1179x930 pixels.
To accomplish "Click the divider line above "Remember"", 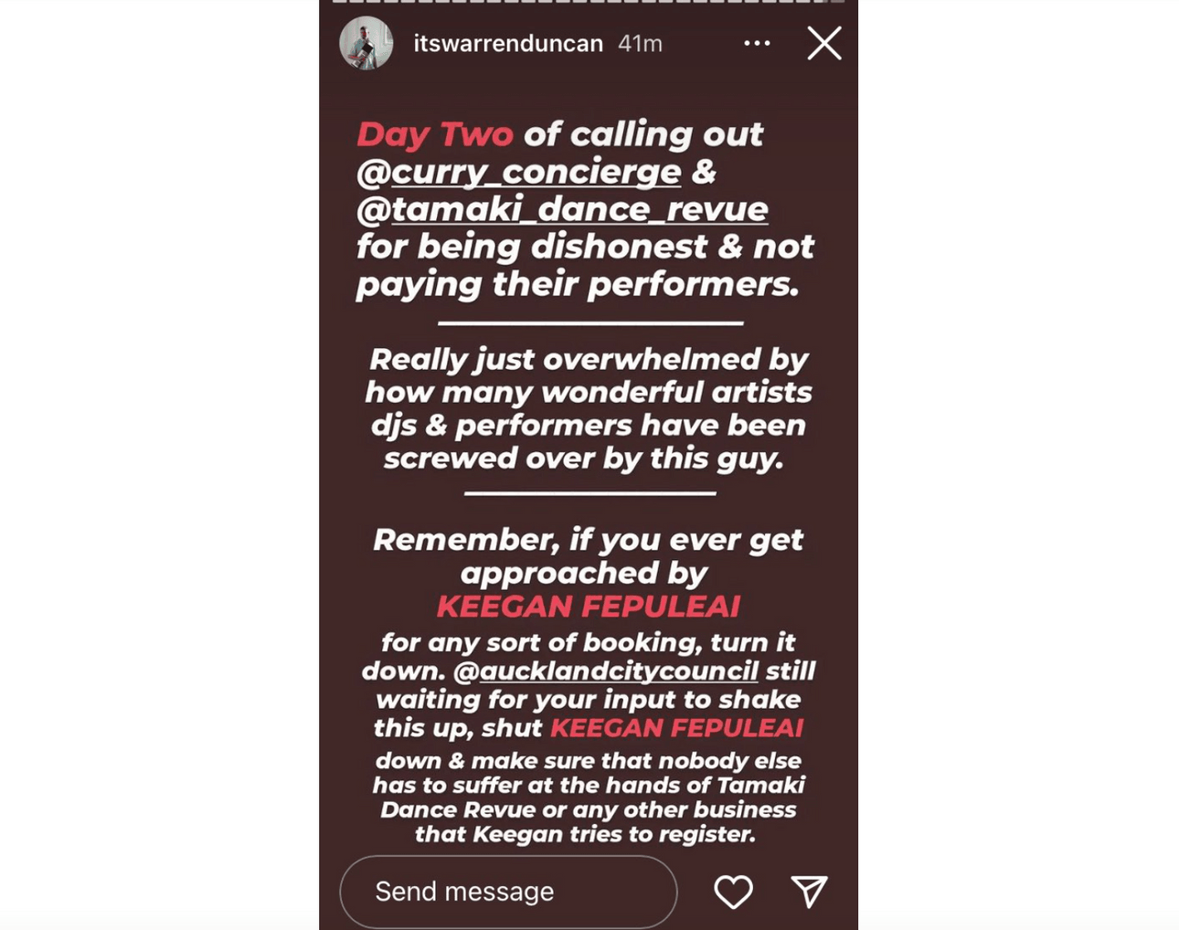I will coord(590,493).
